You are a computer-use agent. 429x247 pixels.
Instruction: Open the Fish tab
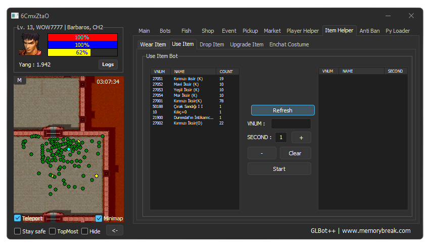click(186, 31)
